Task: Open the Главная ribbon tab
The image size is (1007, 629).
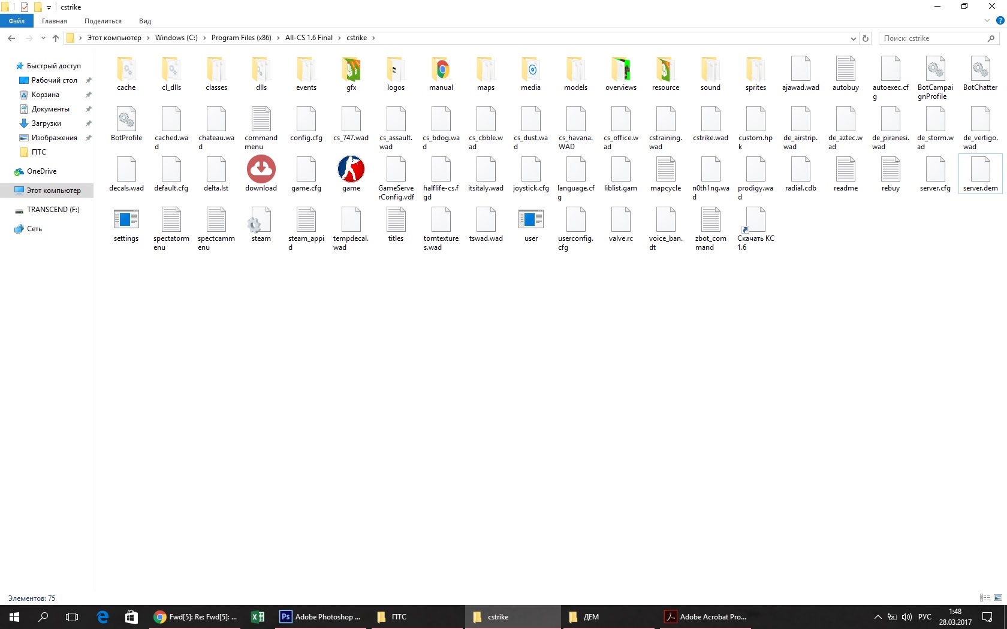Action: coord(55,21)
